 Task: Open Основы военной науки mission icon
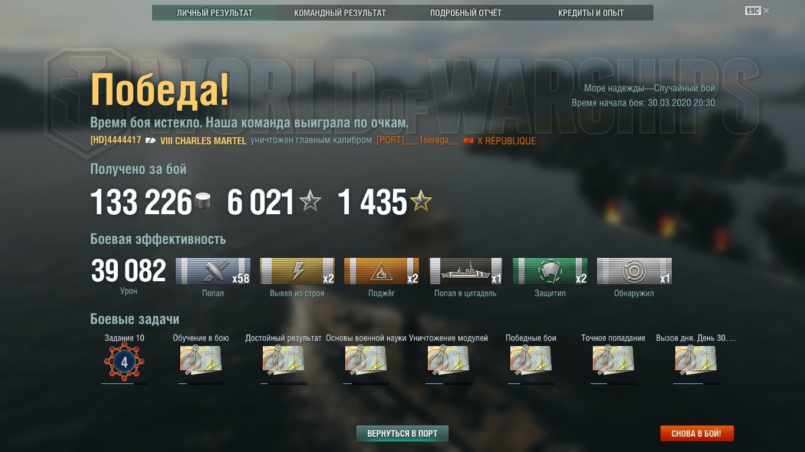[x=366, y=360]
